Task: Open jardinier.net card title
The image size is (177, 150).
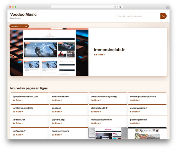Action: (19, 120)
